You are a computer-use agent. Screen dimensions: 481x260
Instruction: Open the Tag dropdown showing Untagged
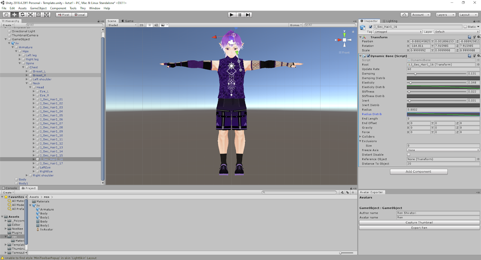(398, 32)
